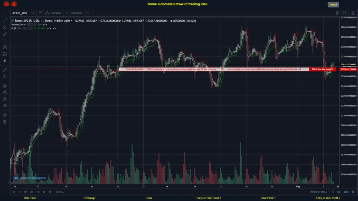Screen dimensions: 358x201
Task: Select the trend line drawing tool
Action: pyautogui.click(x=5, y=21)
